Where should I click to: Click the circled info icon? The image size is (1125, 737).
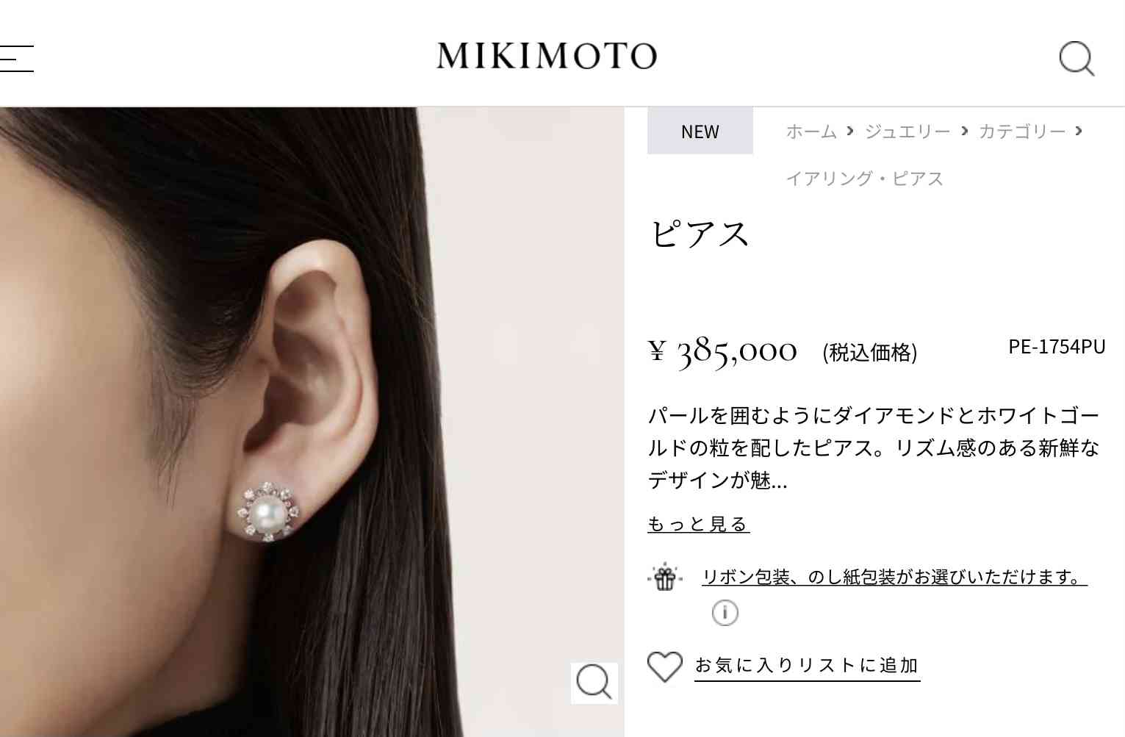[x=725, y=612]
